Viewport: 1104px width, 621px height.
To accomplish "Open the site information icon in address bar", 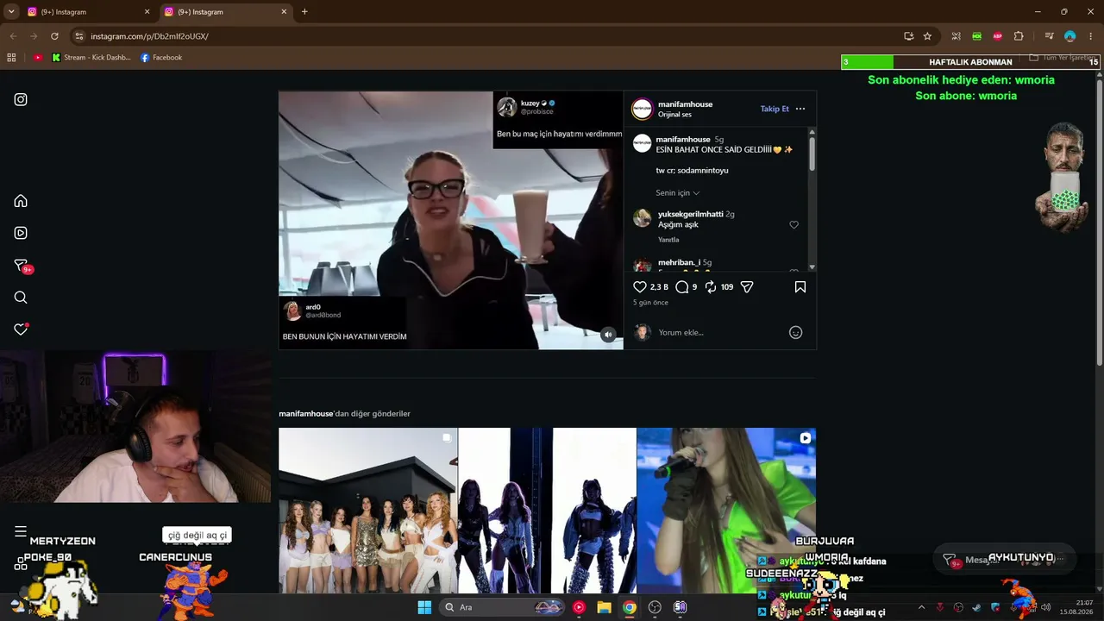I will (79, 36).
